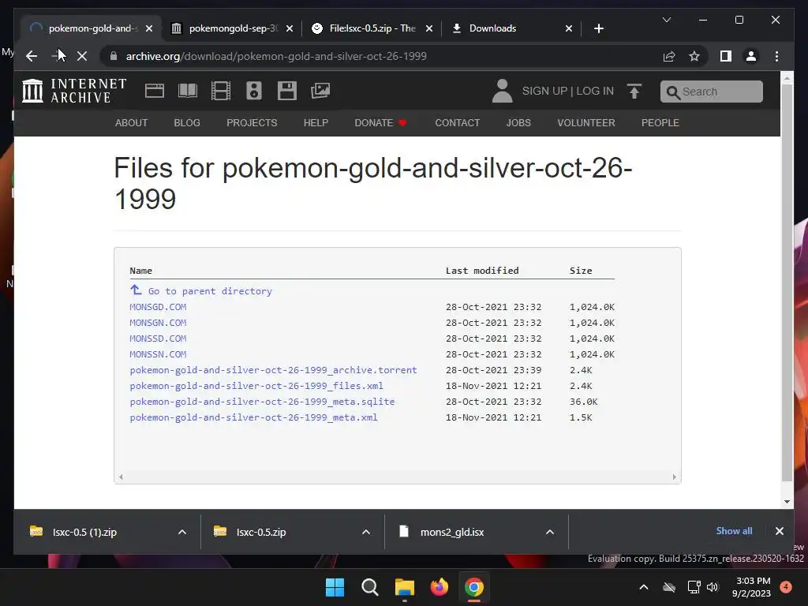The height and width of the screenshot is (606, 808).
Task: Download MONSGD.COM file
Action: point(158,307)
